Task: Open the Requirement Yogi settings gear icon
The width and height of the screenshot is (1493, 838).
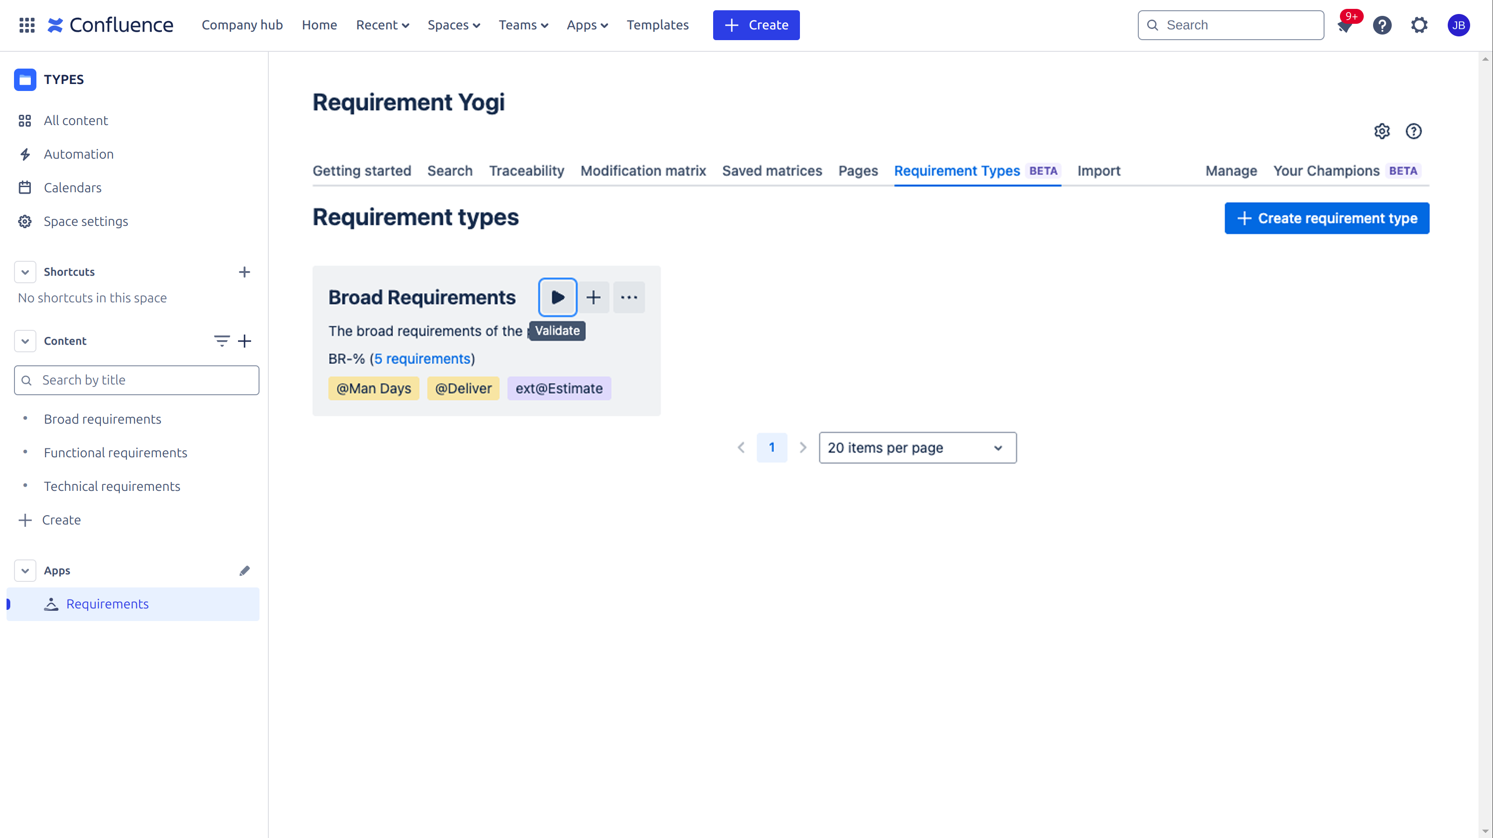Action: pos(1382,132)
